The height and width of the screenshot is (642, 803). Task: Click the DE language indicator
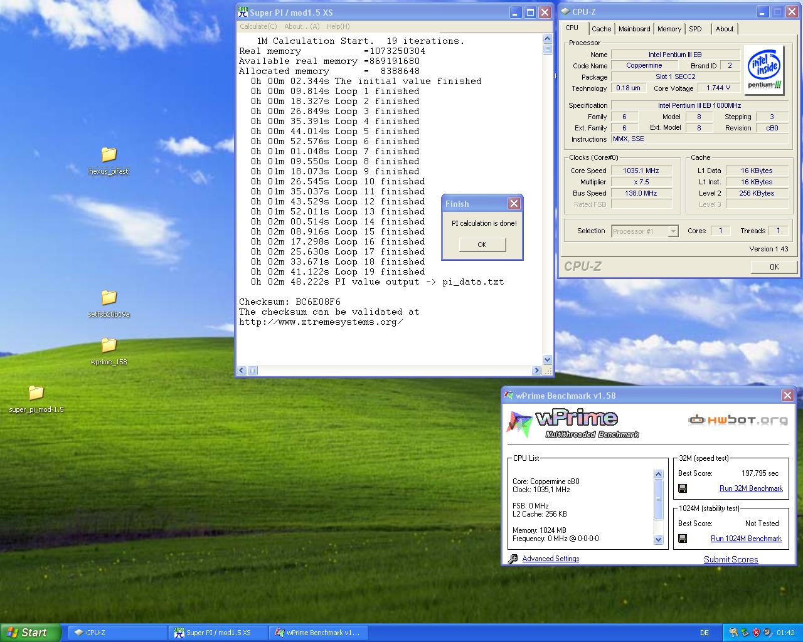tap(705, 633)
